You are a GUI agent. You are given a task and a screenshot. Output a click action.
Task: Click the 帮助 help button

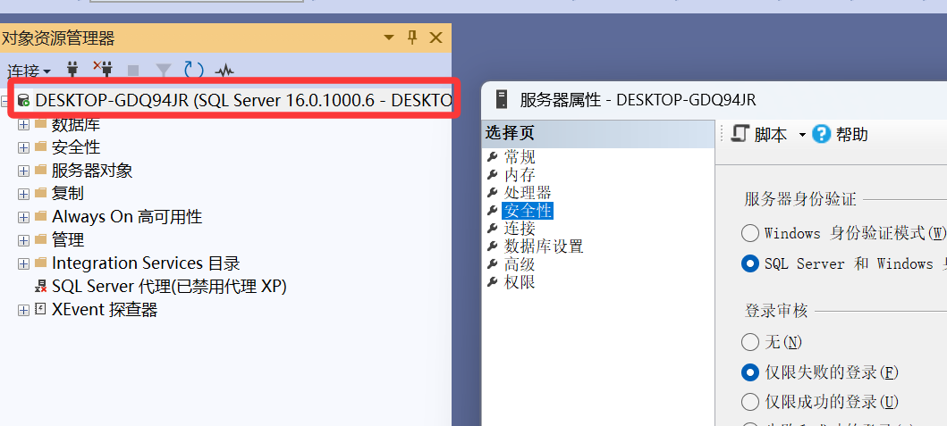(840, 134)
